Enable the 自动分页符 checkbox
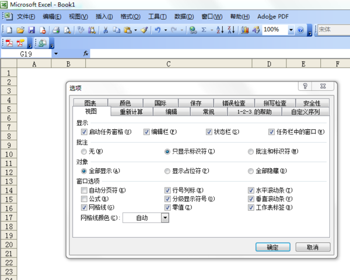 point(84,190)
